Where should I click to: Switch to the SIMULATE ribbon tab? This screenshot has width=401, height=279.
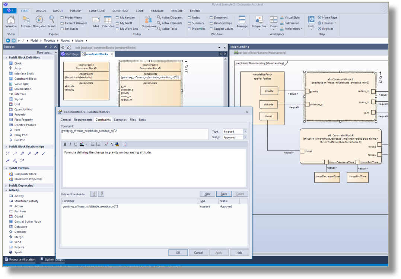157,11
